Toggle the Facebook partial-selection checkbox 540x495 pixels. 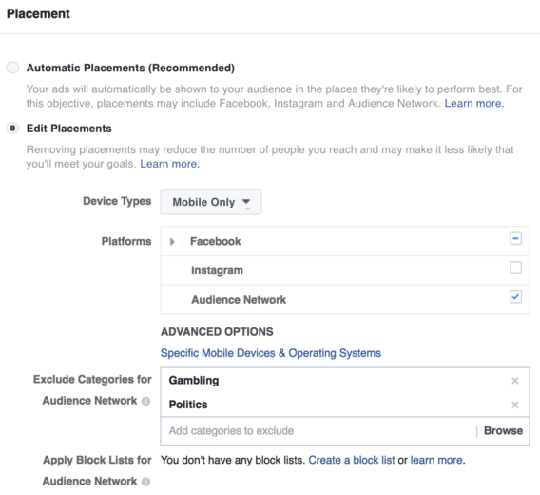pos(515,238)
